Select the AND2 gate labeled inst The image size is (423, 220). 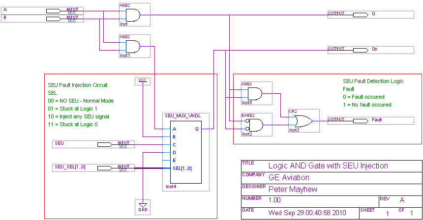click(x=133, y=16)
